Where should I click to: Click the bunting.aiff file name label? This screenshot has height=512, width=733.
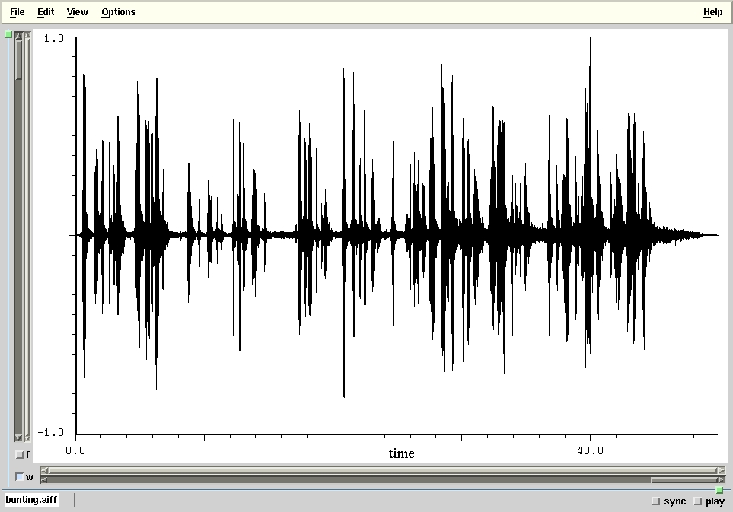[x=31, y=501]
